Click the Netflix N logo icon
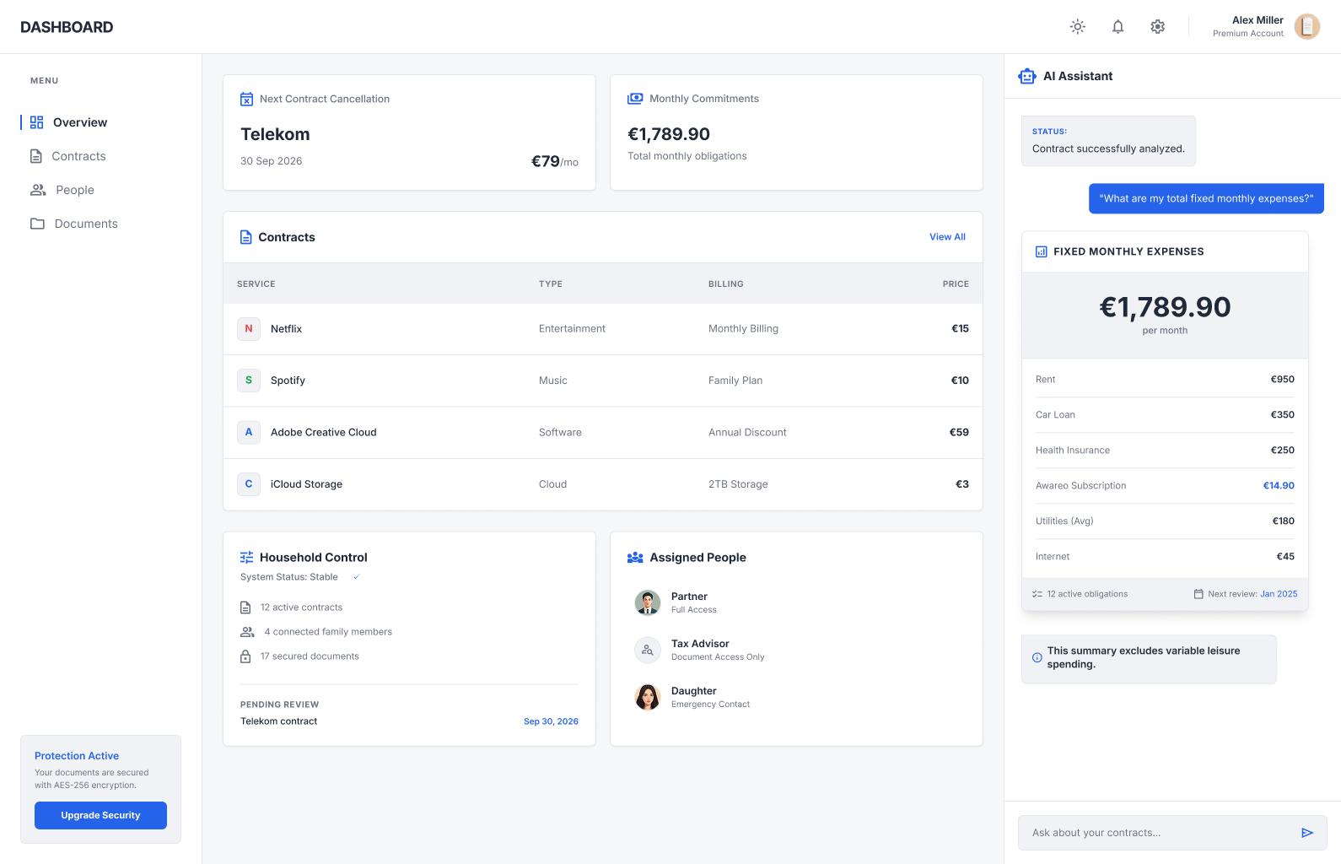Viewport: 1341px width, 864px height. [x=249, y=329]
